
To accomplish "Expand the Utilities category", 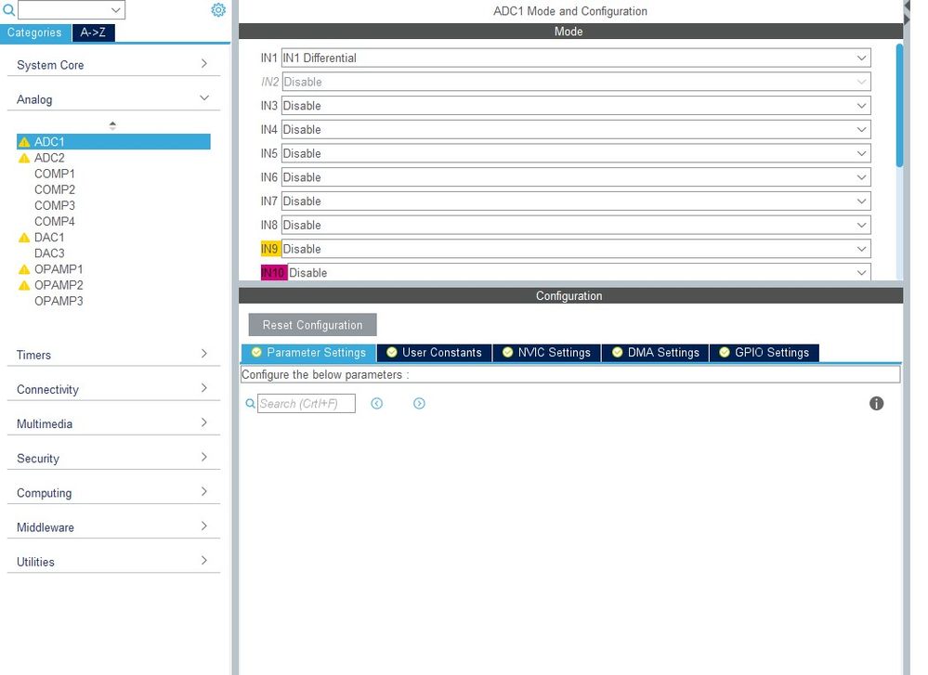I will 113,562.
